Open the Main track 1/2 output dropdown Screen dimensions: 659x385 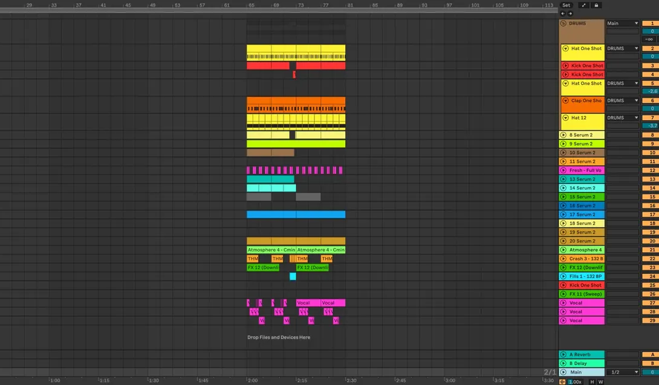point(623,372)
